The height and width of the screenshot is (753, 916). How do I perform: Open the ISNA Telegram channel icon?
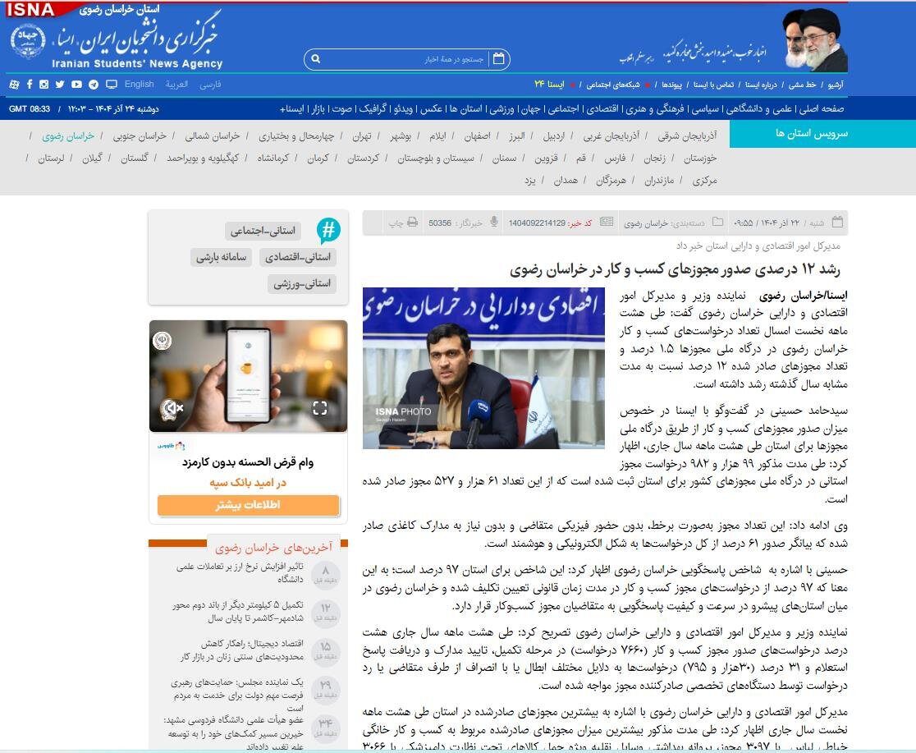[93, 85]
